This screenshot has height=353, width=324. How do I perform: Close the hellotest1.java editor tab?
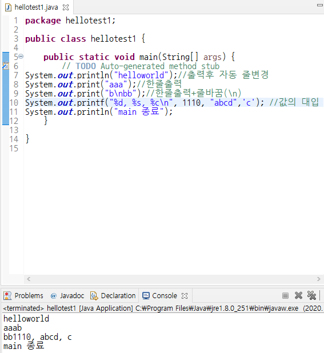point(66,7)
